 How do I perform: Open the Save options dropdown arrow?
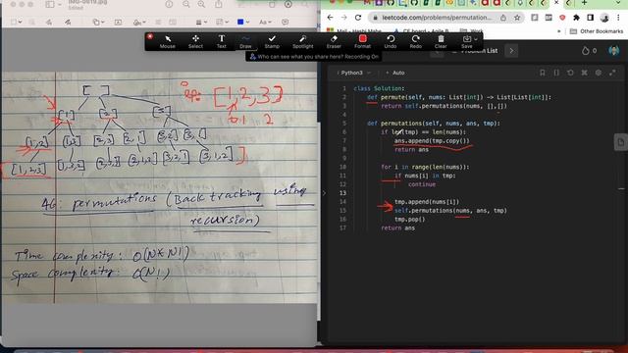pos(475,39)
